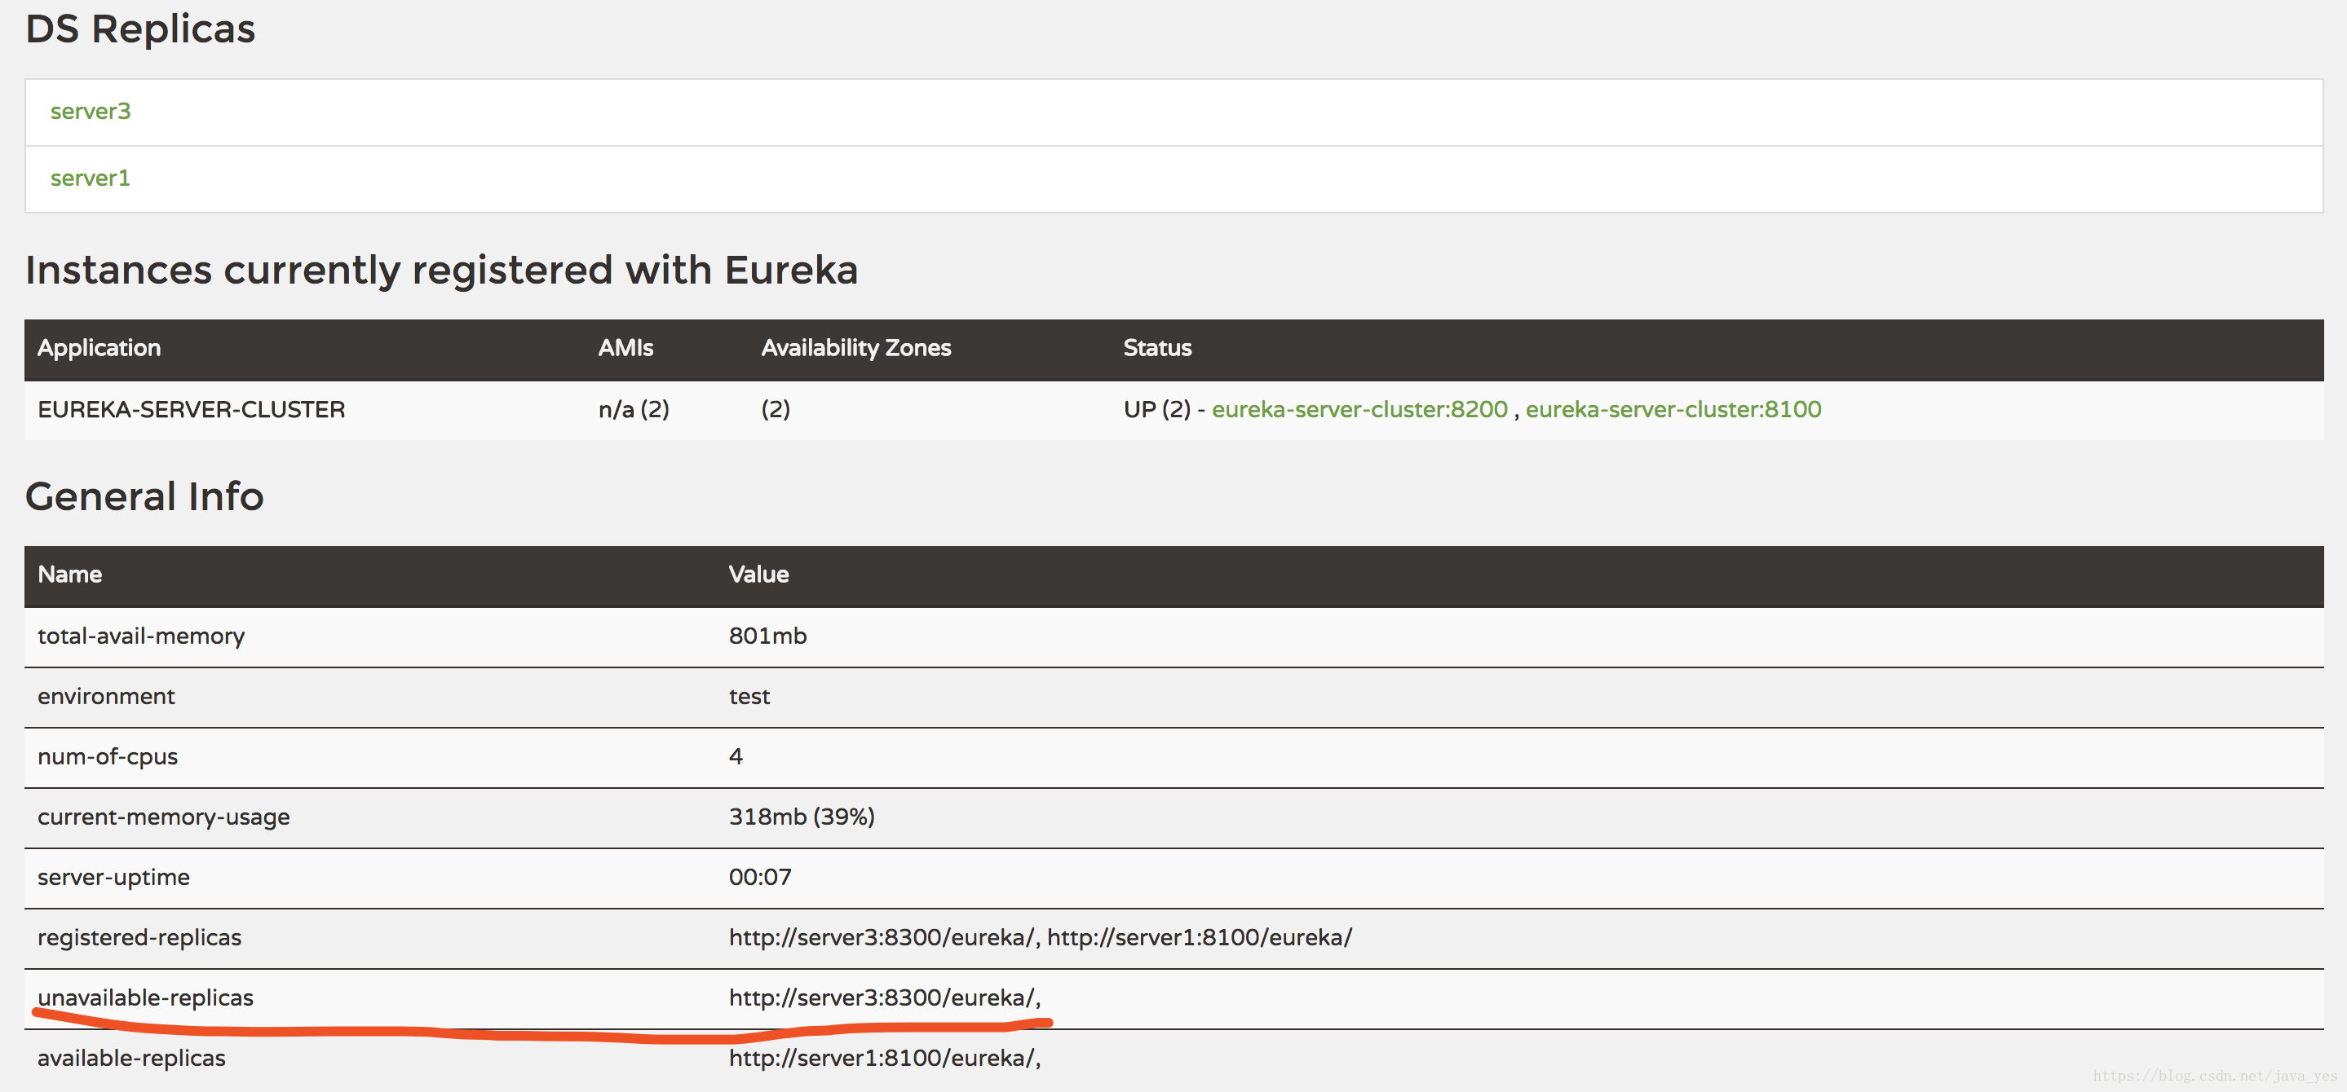Select the current-memory-usage row name
This screenshot has height=1092, width=2347.
pos(164,818)
